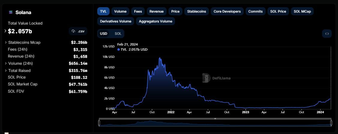338x134 pixels.
Task: Click the 10b USD y-axis label
Action: click(109, 57)
